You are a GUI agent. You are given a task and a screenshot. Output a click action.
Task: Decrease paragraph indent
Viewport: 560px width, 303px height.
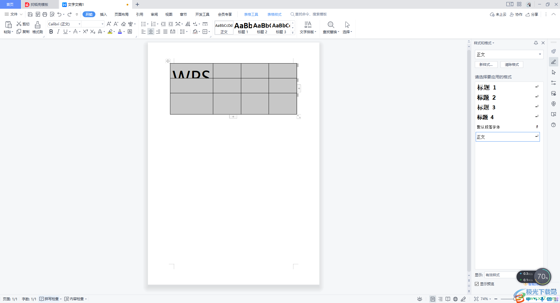tap(163, 24)
